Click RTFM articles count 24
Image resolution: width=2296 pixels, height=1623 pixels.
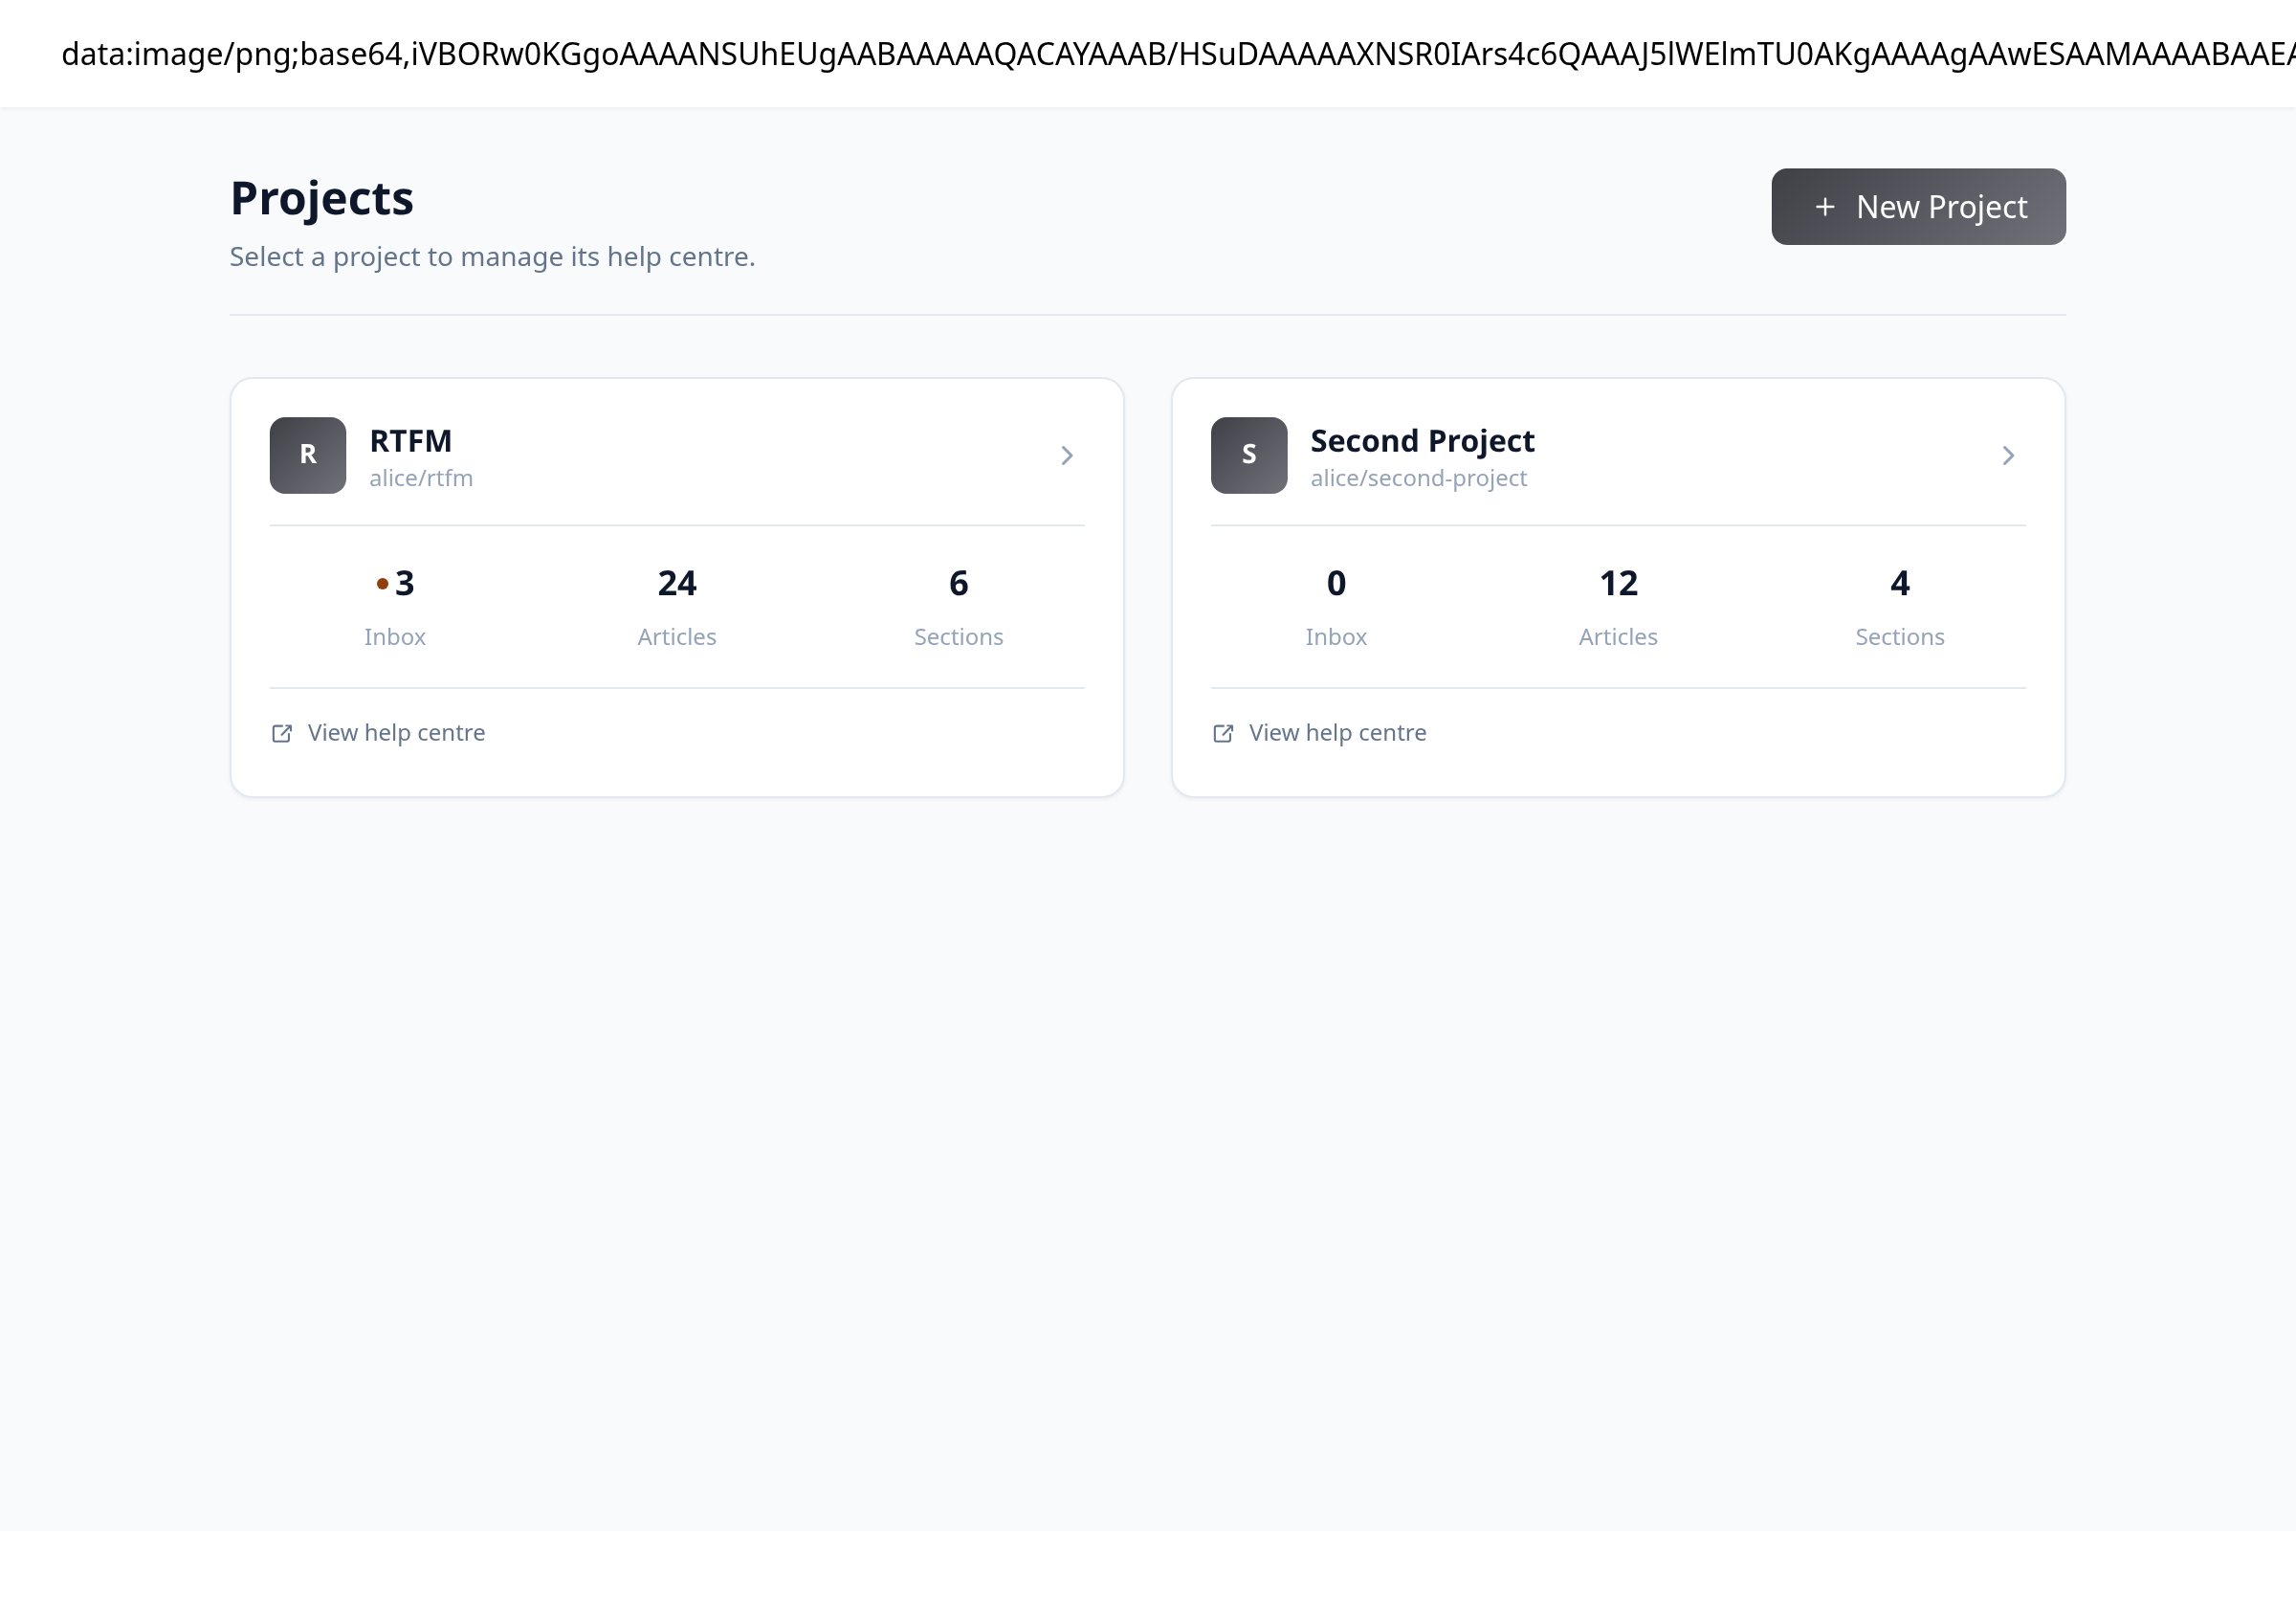click(x=677, y=583)
